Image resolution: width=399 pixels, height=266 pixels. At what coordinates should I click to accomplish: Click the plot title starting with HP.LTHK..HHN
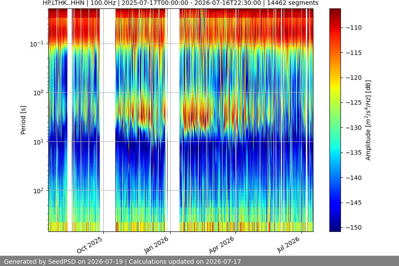coord(180,3)
